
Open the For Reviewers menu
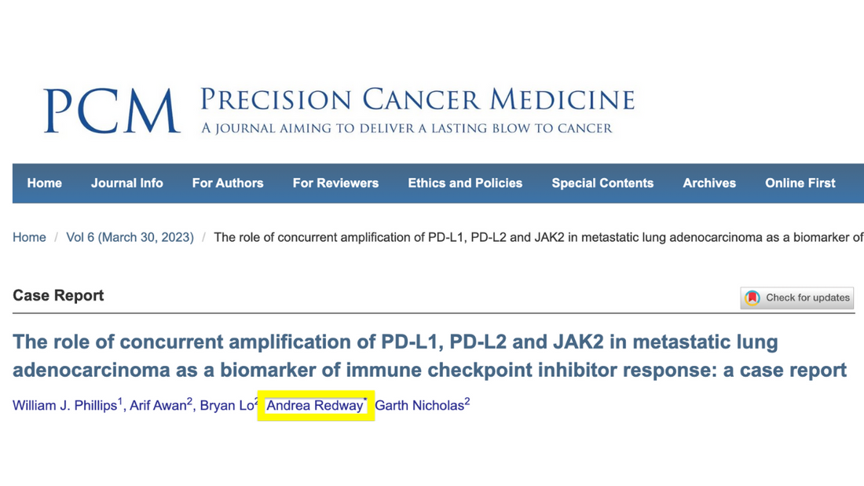335,183
